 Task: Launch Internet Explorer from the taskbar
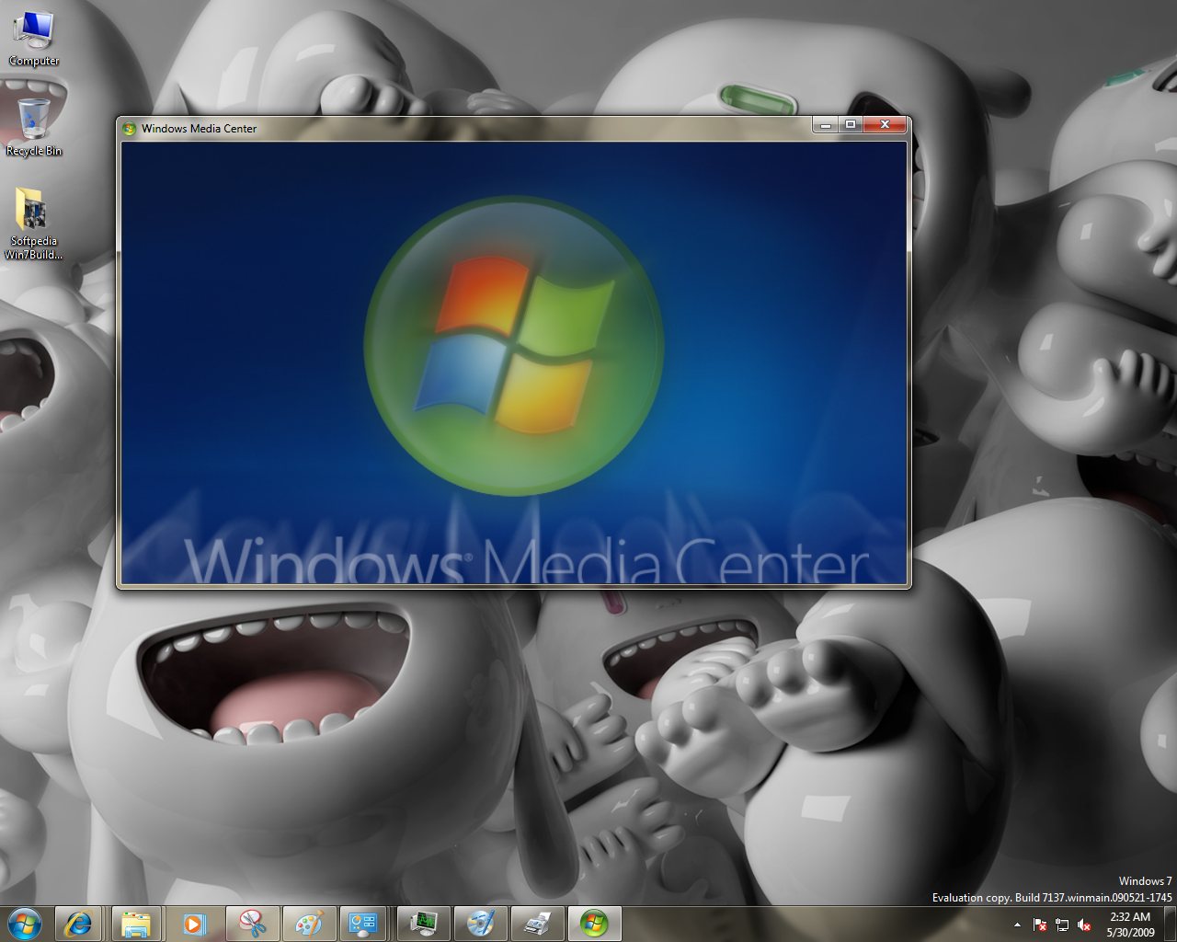(78, 924)
